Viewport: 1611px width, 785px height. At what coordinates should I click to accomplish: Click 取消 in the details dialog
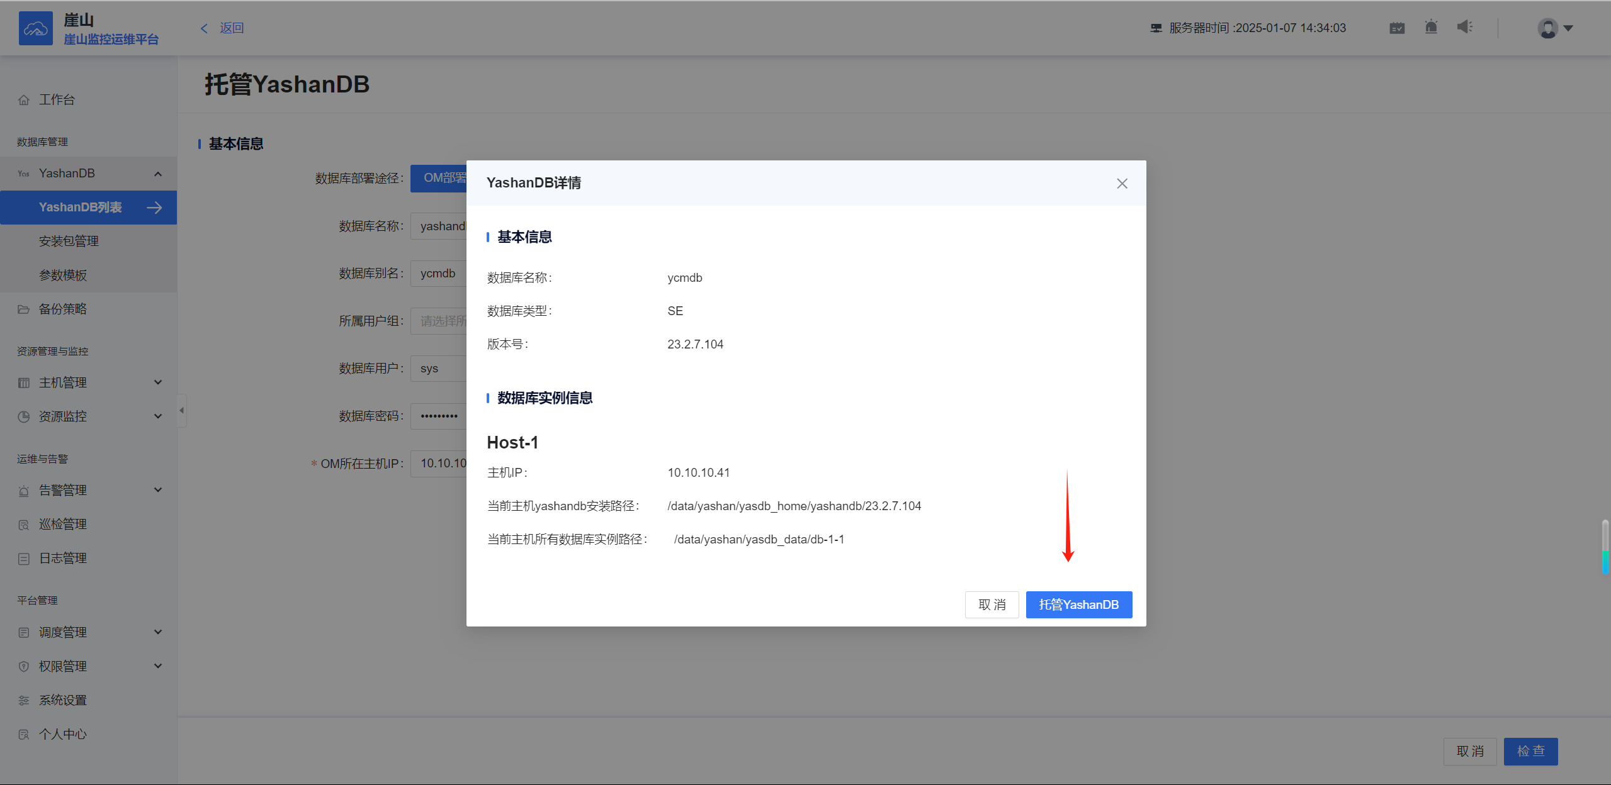click(992, 604)
